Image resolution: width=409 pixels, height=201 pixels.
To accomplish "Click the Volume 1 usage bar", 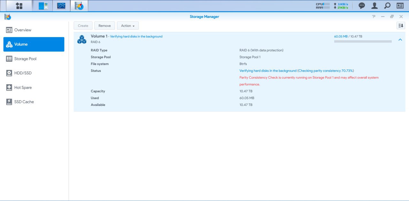I will pos(363,41).
